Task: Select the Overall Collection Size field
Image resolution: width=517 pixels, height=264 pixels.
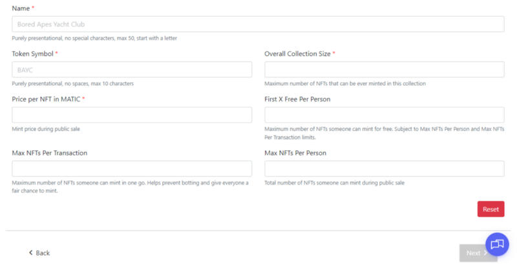Action: tap(384, 70)
